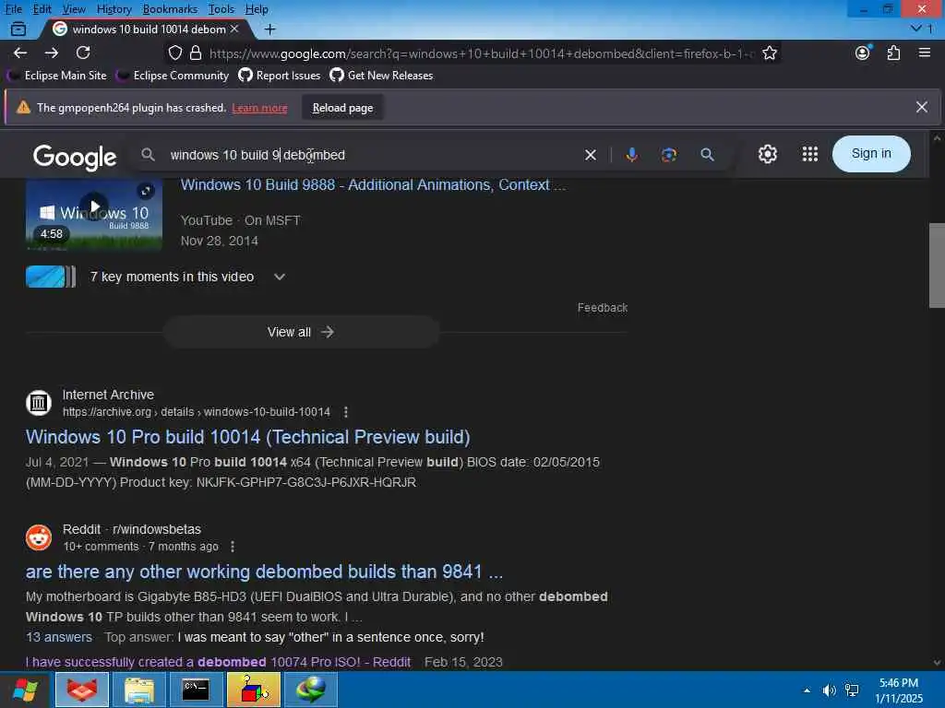Open the command prompt taskbar icon

196,690
